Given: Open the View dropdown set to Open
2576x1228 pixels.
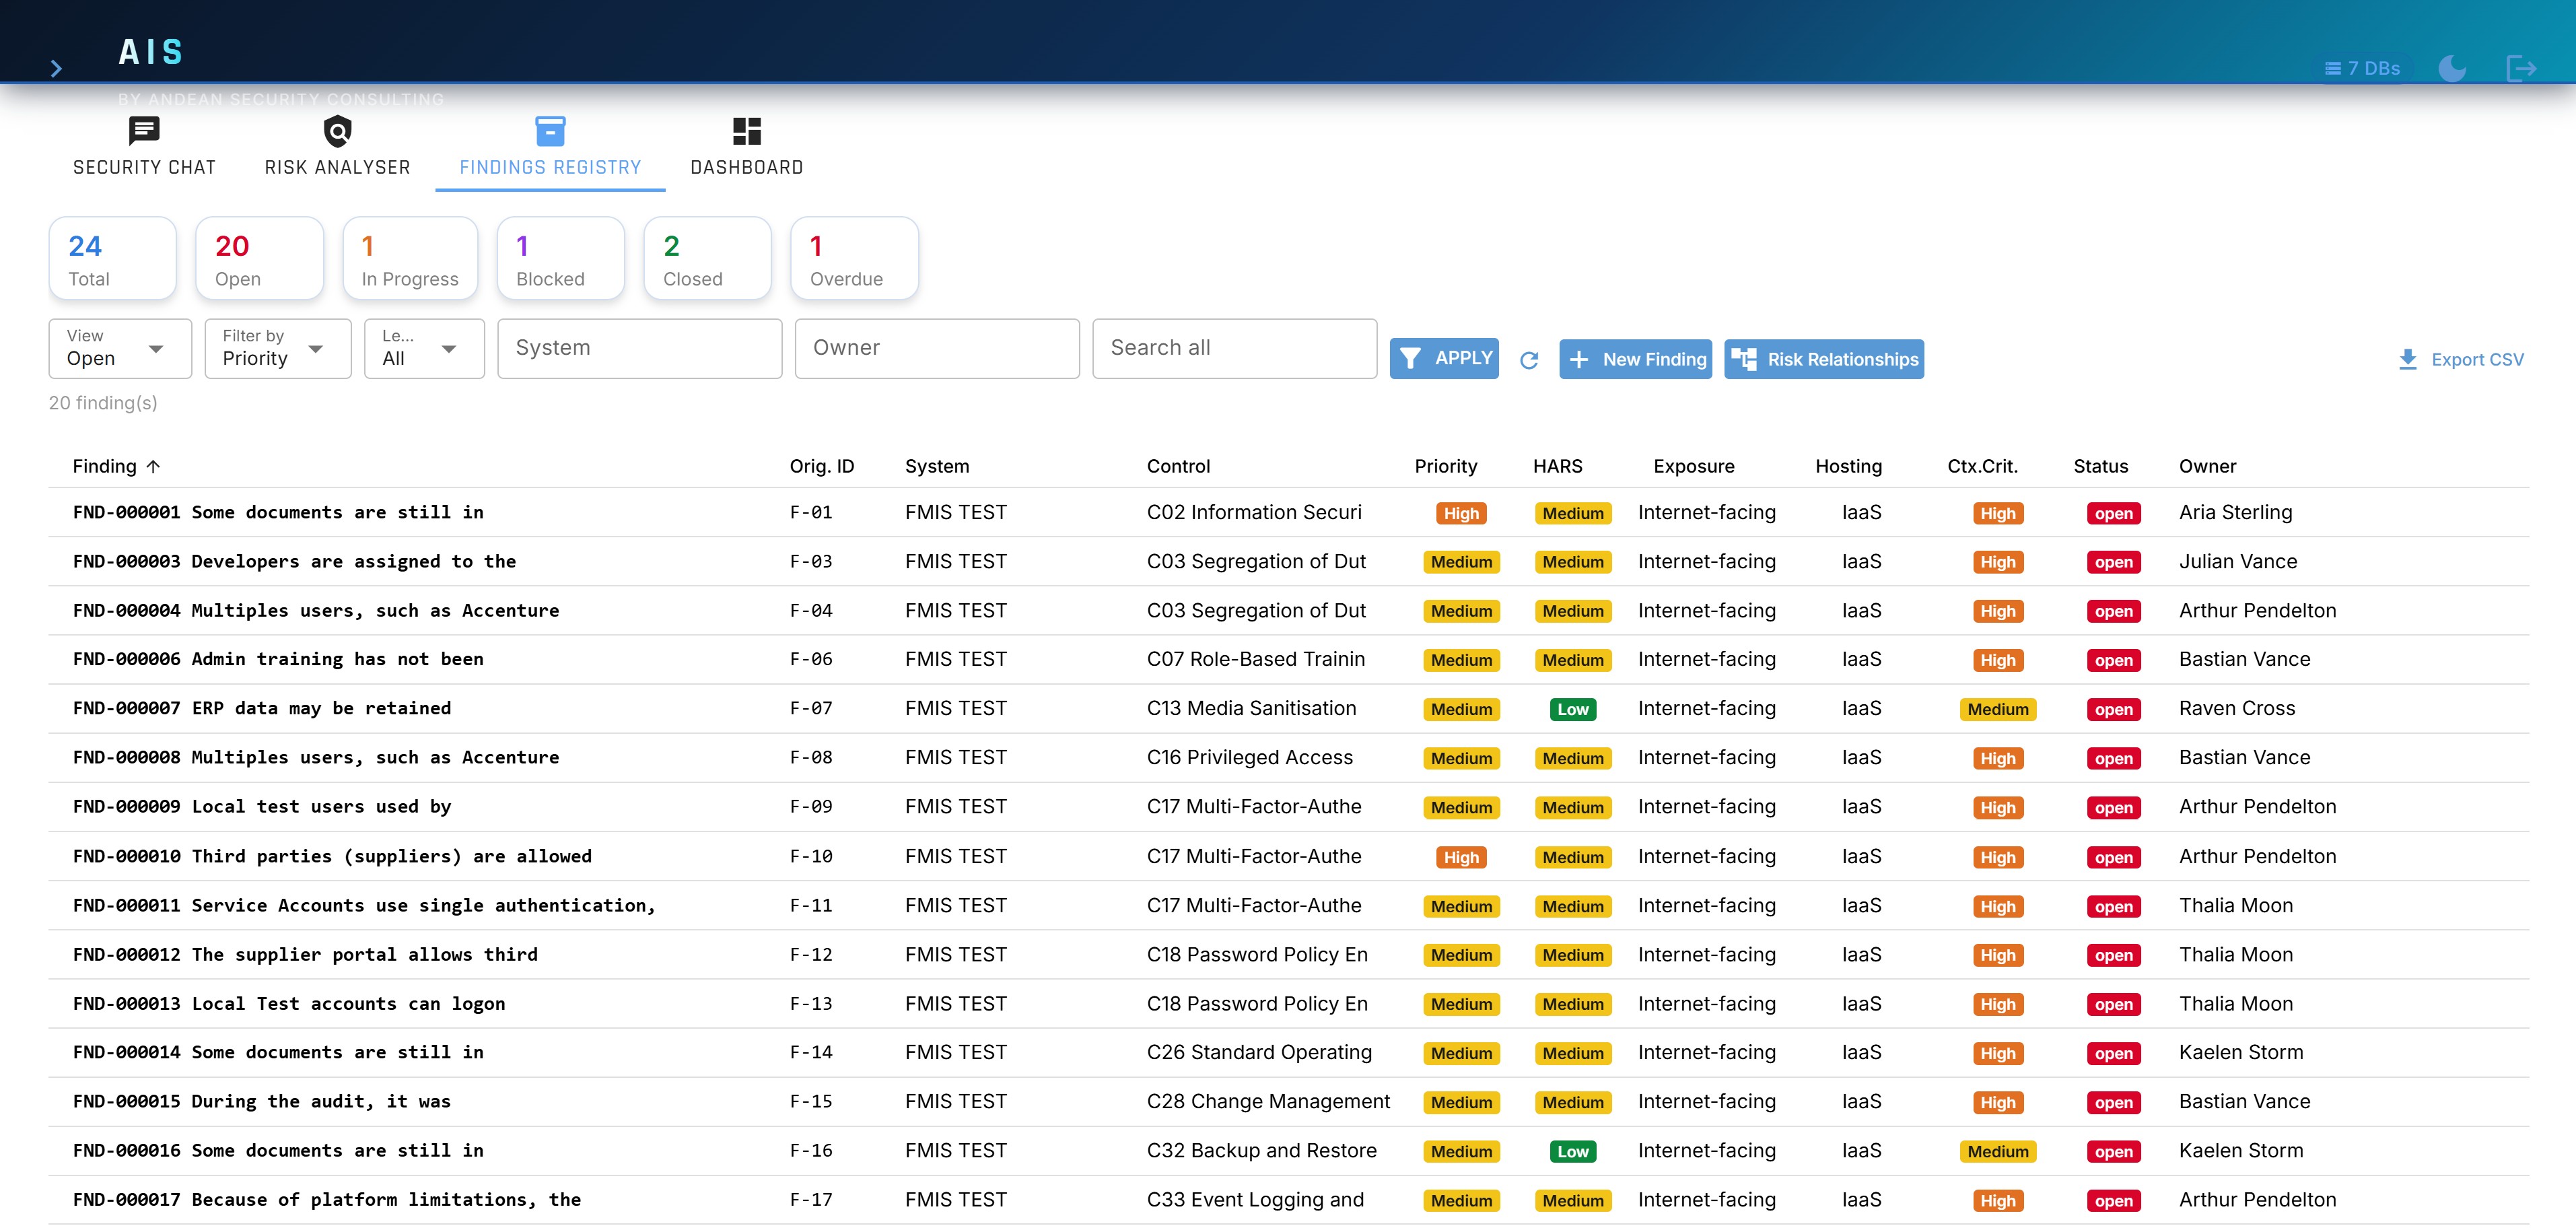Looking at the screenshot, I should (120, 349).
